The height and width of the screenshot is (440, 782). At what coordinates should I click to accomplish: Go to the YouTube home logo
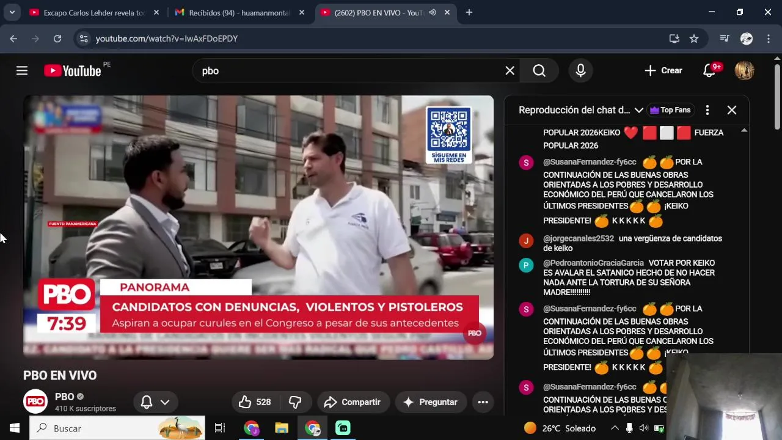point(73,71)
